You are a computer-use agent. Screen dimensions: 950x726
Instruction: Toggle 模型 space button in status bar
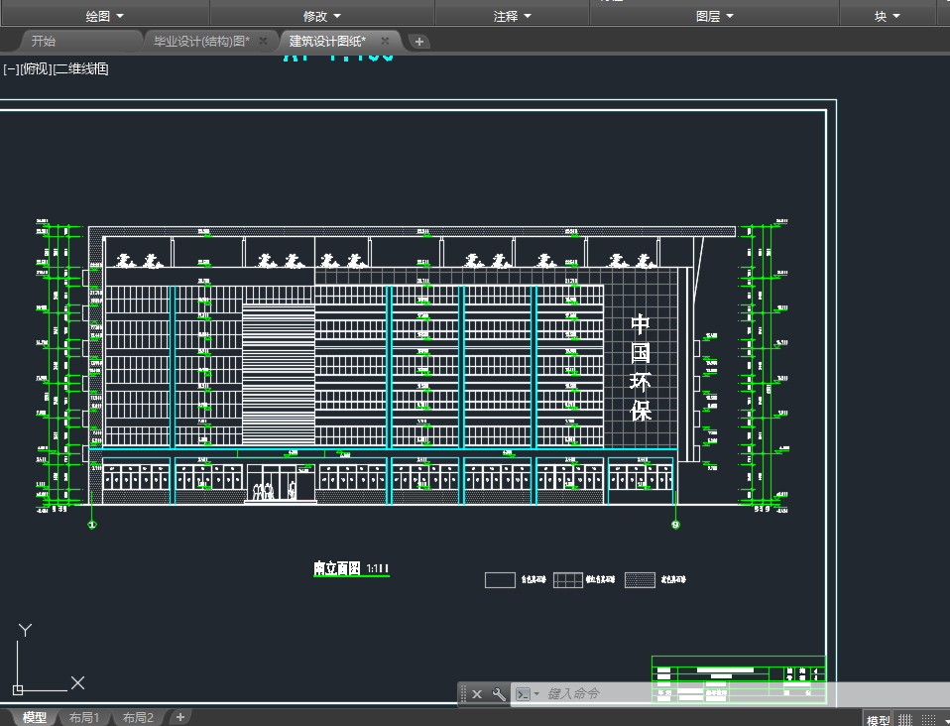[878, 720]
